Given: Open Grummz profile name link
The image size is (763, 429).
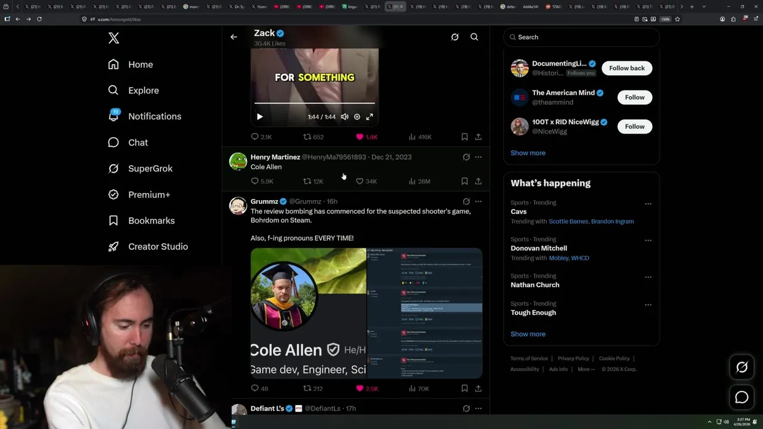Looking at the screenshot, I should pos(264,201).
